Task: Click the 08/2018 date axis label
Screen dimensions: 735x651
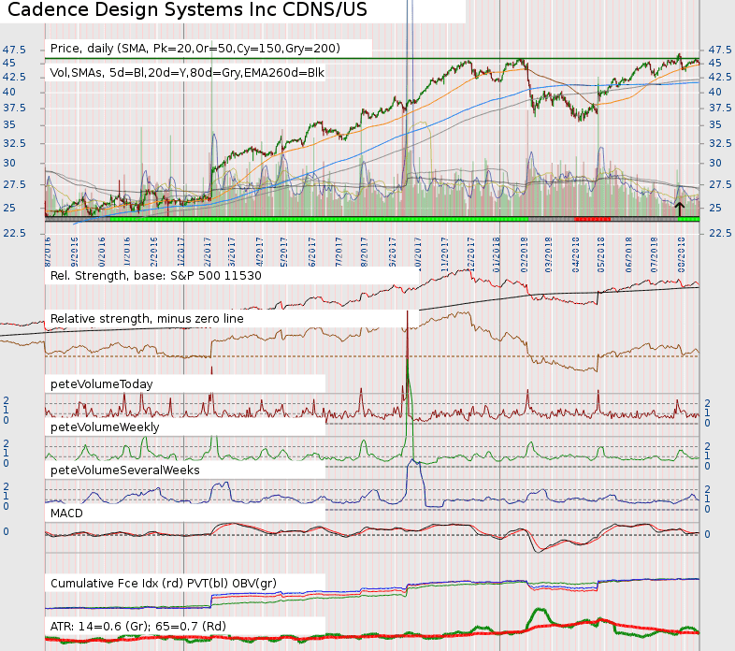Action: pos(682,254)
